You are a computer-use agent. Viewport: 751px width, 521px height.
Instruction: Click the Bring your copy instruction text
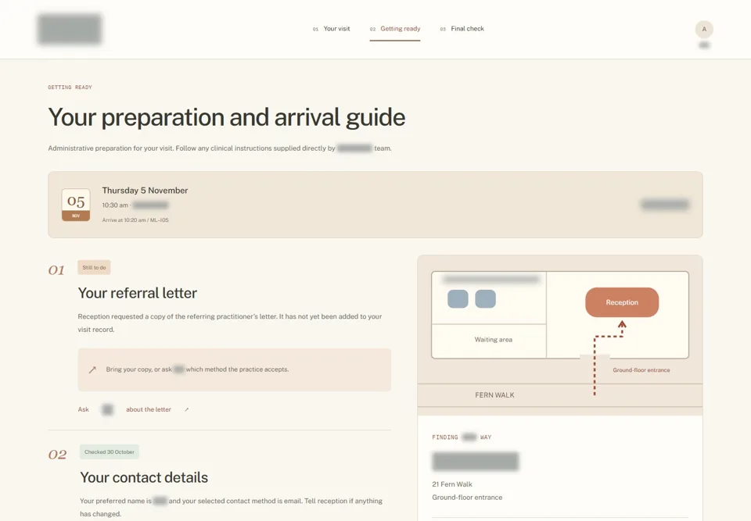tap(197, 369)
